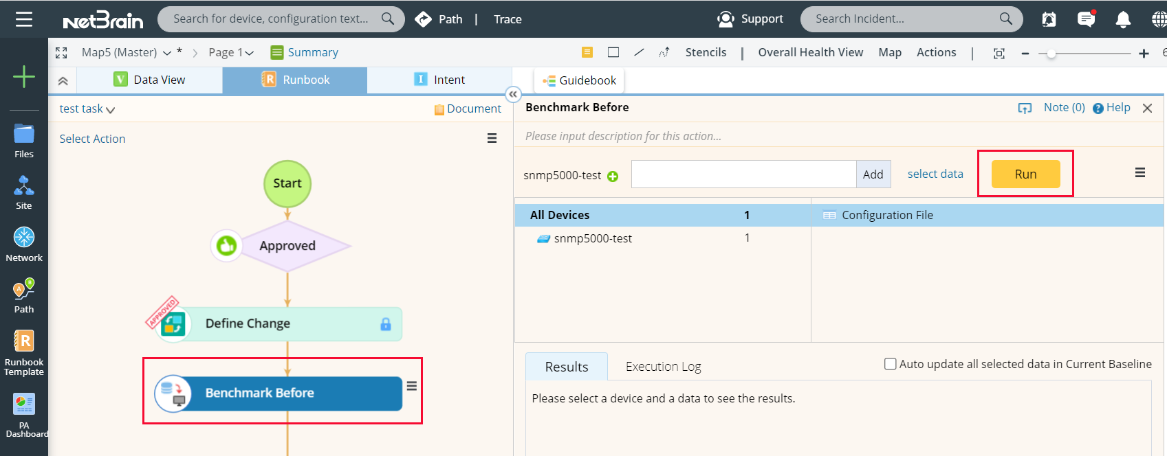The height and width of the screenshot is (456, 1167).
Task: Open the Guidebook tab
Action: point(579,80)
